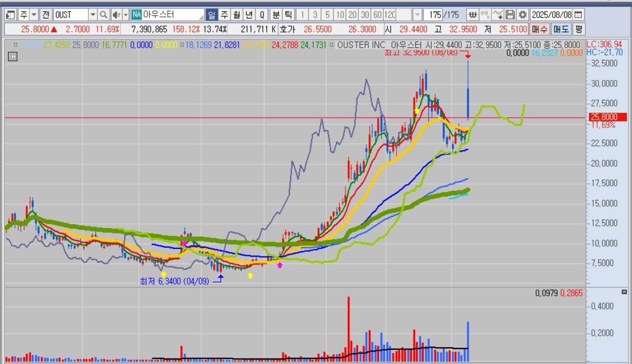The image size is (632, 364).
Task: Toggle the won currency display icon
Action: point(472,15)
